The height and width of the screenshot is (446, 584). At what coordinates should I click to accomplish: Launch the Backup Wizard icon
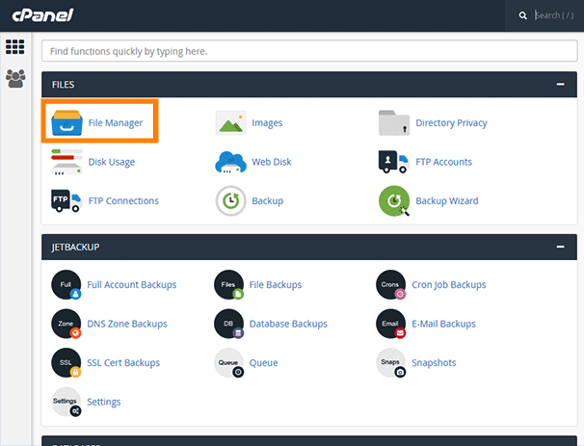[x=394, y=200]
